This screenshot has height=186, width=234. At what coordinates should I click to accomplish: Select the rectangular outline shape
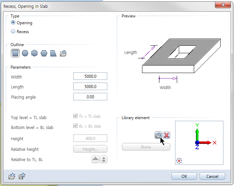tap(15, 53)
